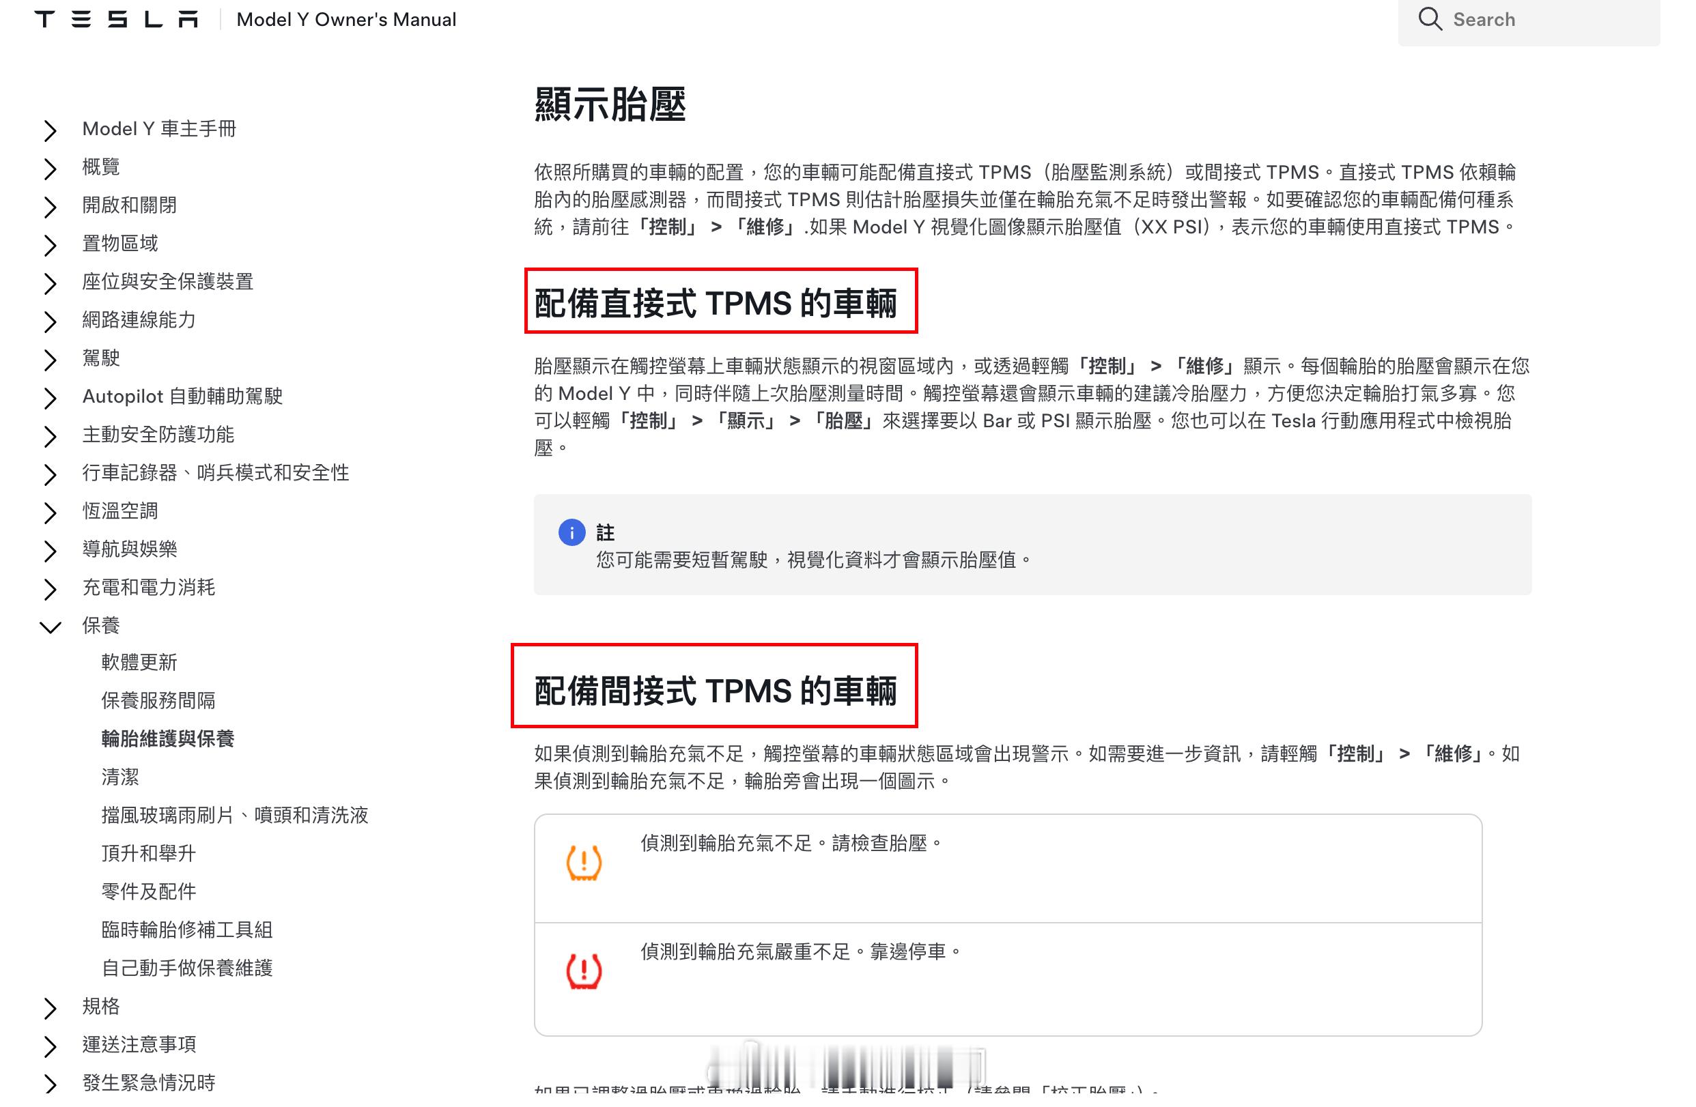1696x1107 pixels.
Task: Expand the 充電和電力消耗 chevron
Action: pos(50,588)
